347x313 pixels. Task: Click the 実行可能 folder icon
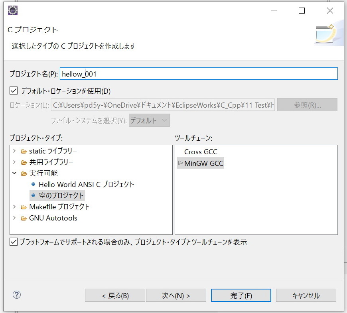click(x=24, y=173)
